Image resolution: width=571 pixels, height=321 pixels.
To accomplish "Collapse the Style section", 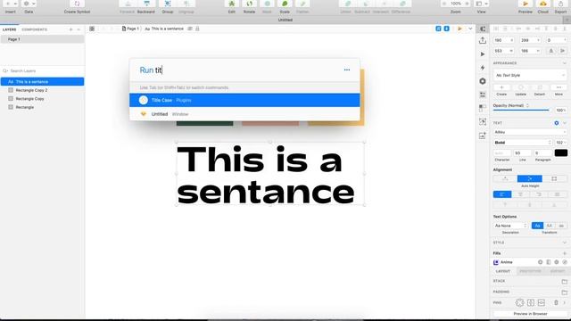I will click(564, 243).
